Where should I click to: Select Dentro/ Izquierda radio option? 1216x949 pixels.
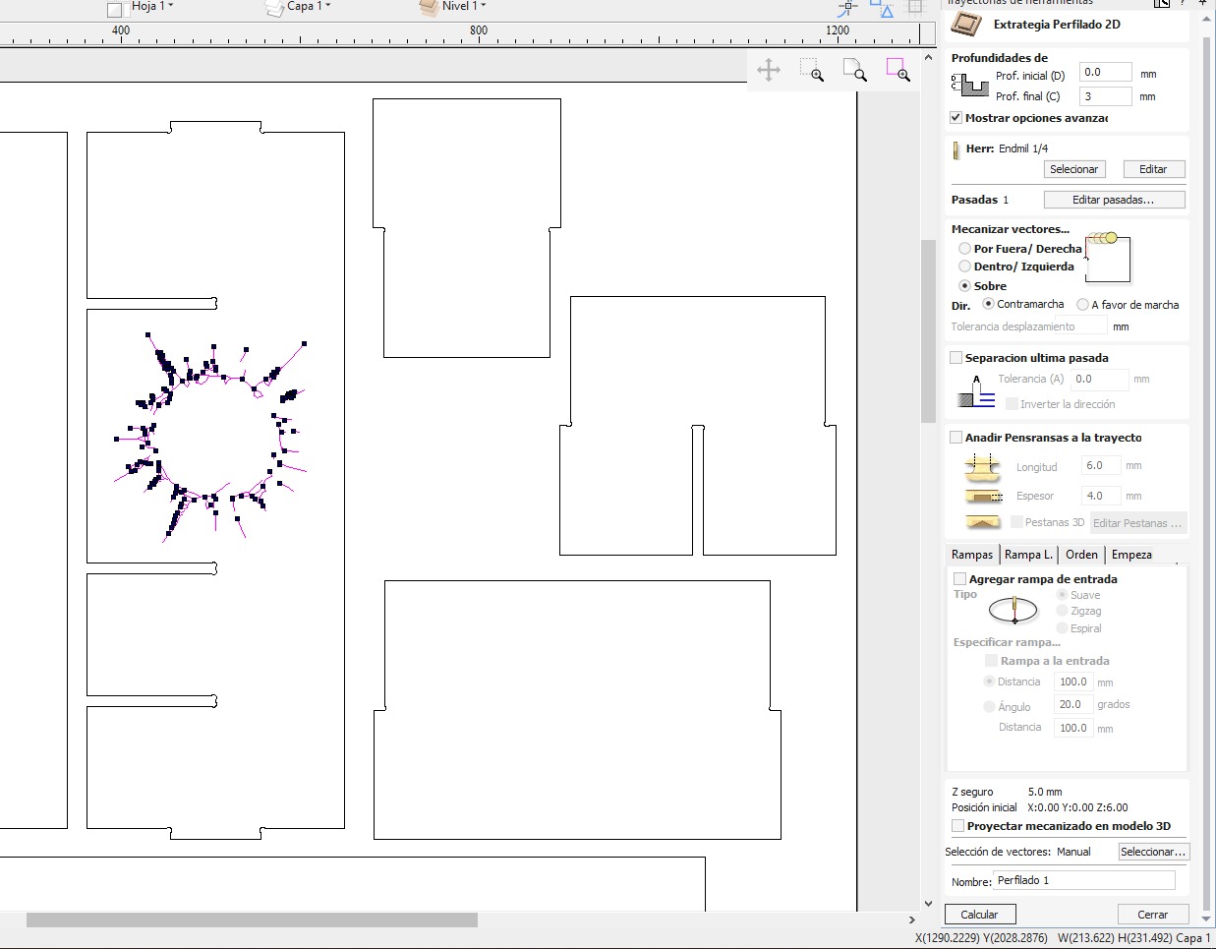click(x=964, y=267)
